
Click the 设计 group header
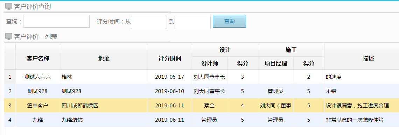(225, 50)
